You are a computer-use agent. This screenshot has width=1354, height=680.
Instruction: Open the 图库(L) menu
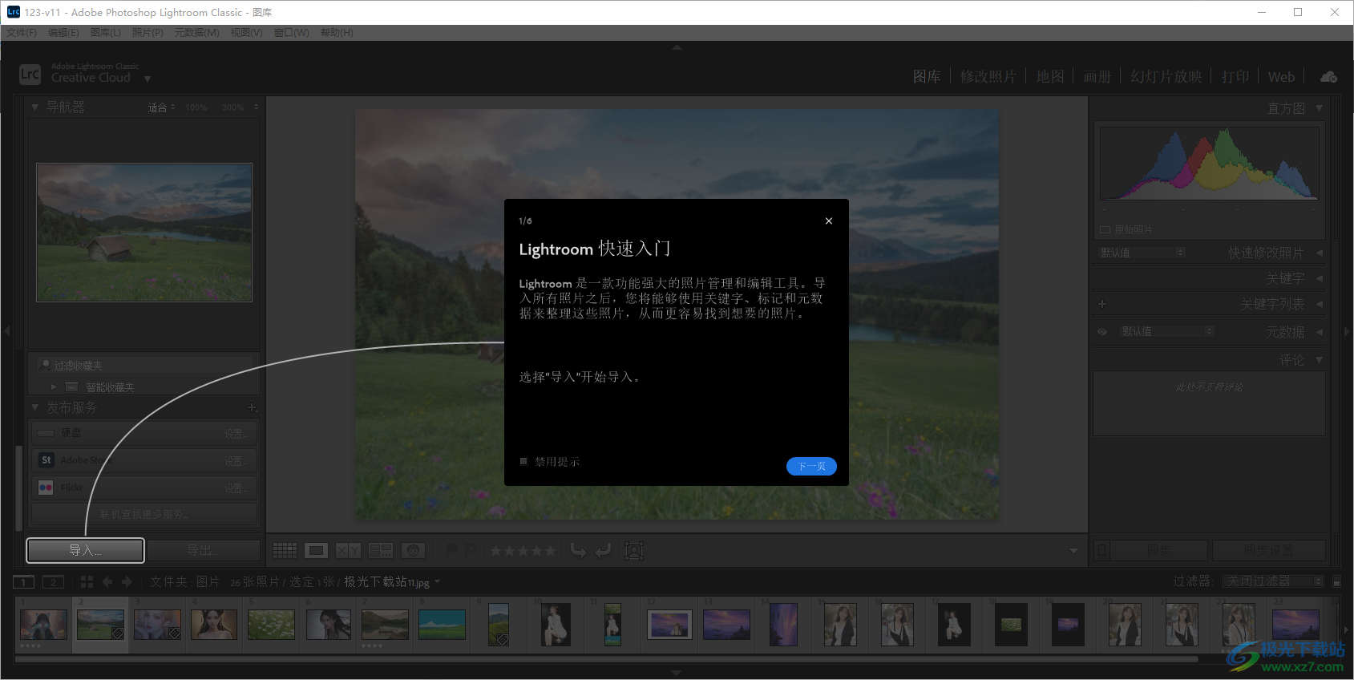point(106,33)
